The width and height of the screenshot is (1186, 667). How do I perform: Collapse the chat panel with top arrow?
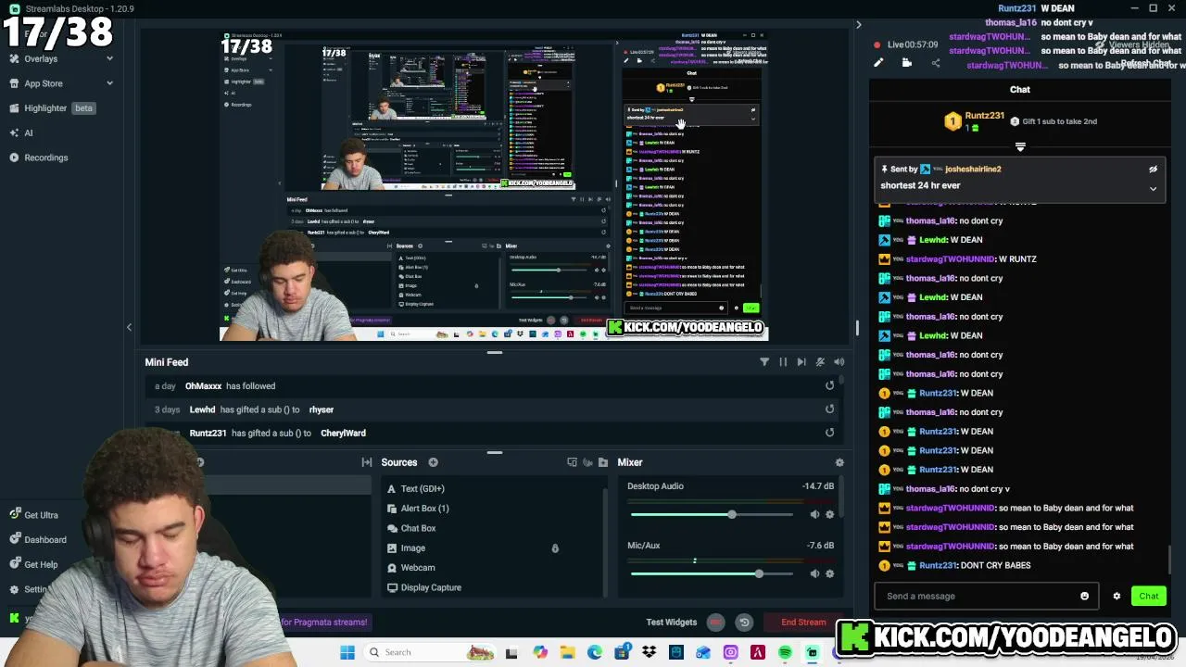(858, 25)
